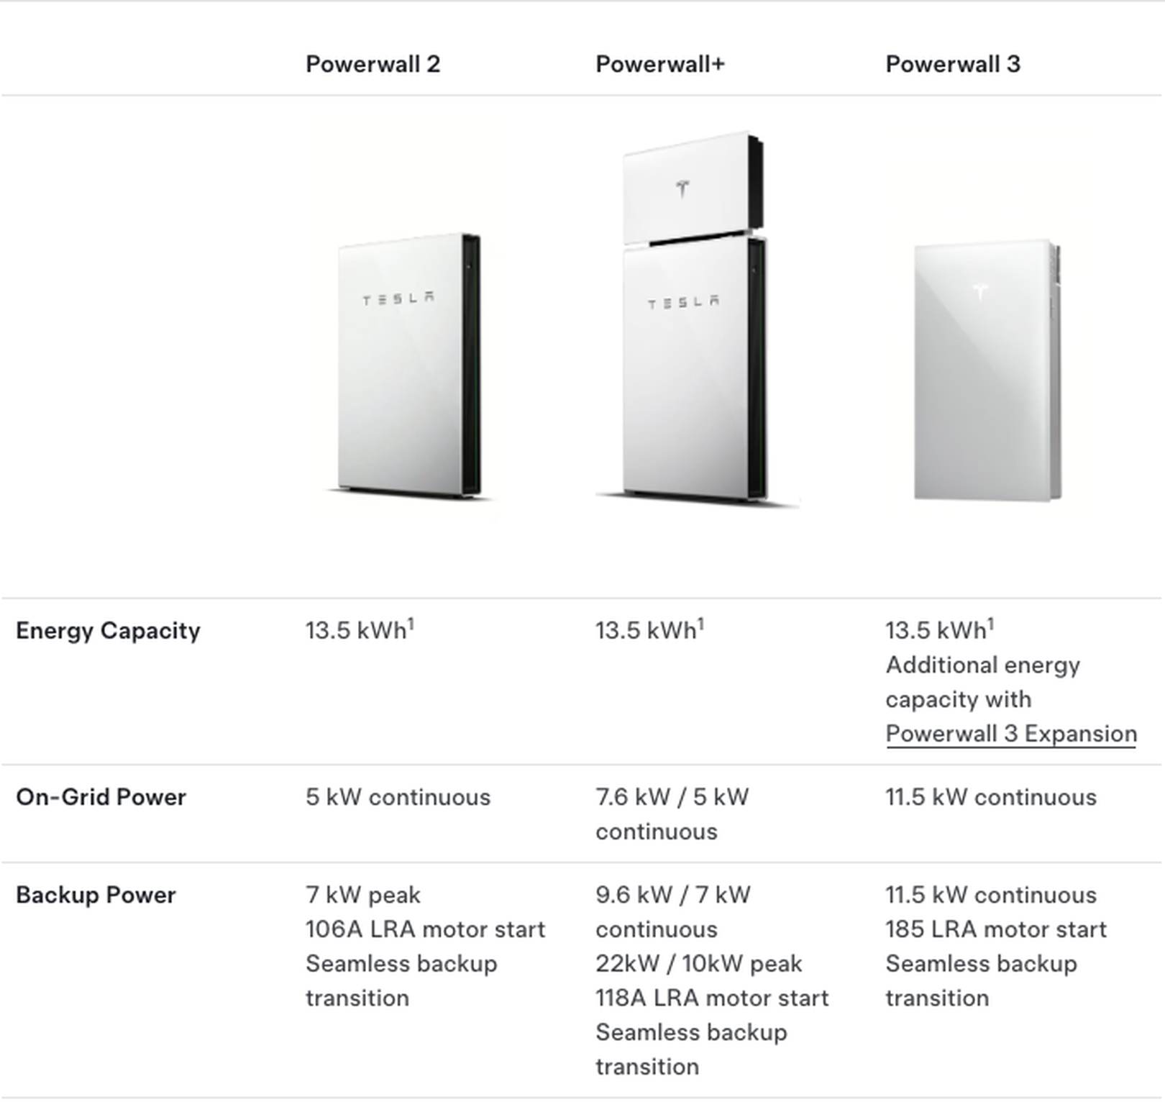Click footnote 1 after Powerwall+ 13.5 kWh
Image resolution: width=1165 pixels, height=1102 pixels.
[701, 624]
